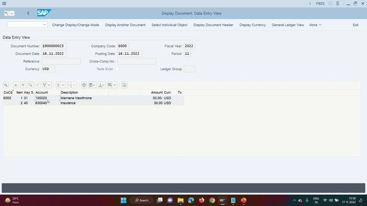Click the 30,00- amount cell
The image size is (367, 206).
coord(158,98)
